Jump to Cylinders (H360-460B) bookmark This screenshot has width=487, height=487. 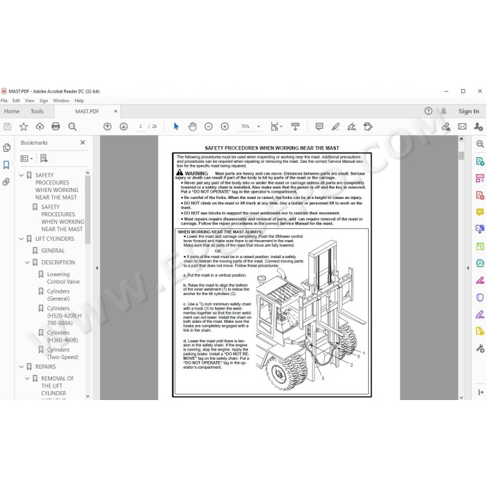[63, 336]
